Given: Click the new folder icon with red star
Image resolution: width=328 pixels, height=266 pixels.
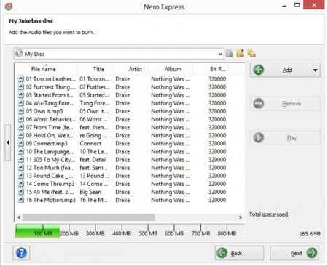Looking at the screenshot, I should [241, 53].
